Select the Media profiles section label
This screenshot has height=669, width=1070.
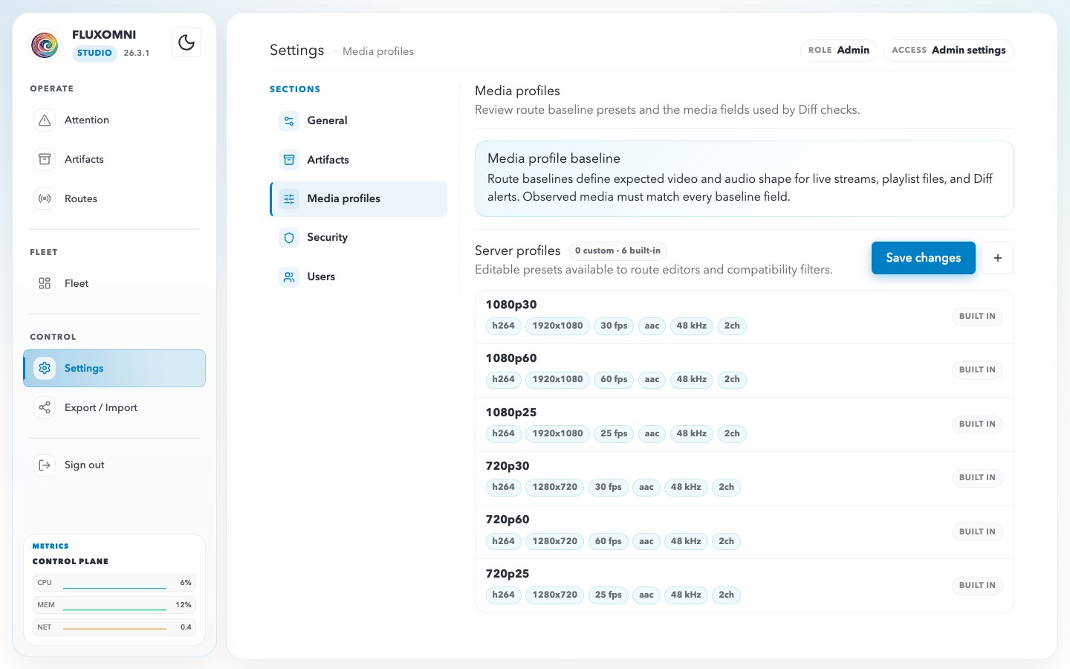[x=344, y=198]
